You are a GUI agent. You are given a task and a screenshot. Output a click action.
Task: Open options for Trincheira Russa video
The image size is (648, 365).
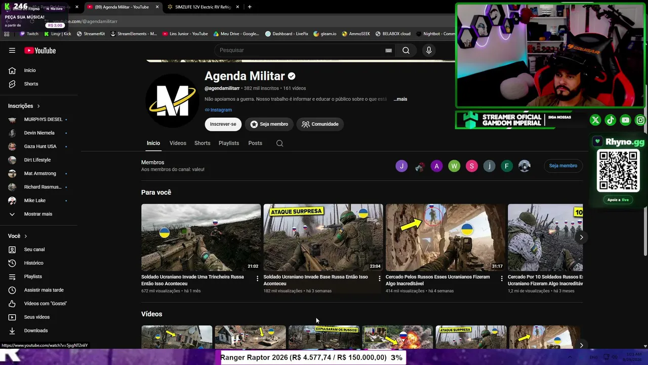pos(257,278)
